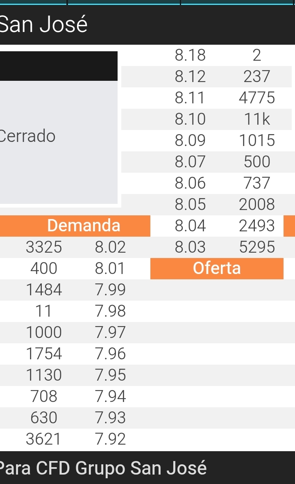
Task: Tap the Oferta column header
Action: click(x=217, y=268)
